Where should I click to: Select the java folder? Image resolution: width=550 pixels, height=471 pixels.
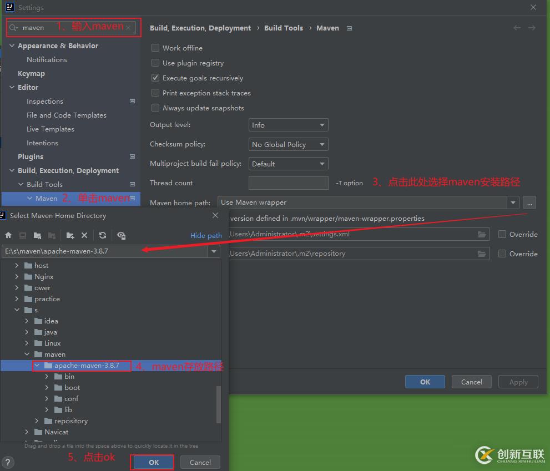click(x=50, y=332)
